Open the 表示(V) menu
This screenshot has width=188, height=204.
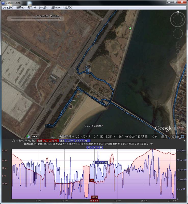click(32, 8)
